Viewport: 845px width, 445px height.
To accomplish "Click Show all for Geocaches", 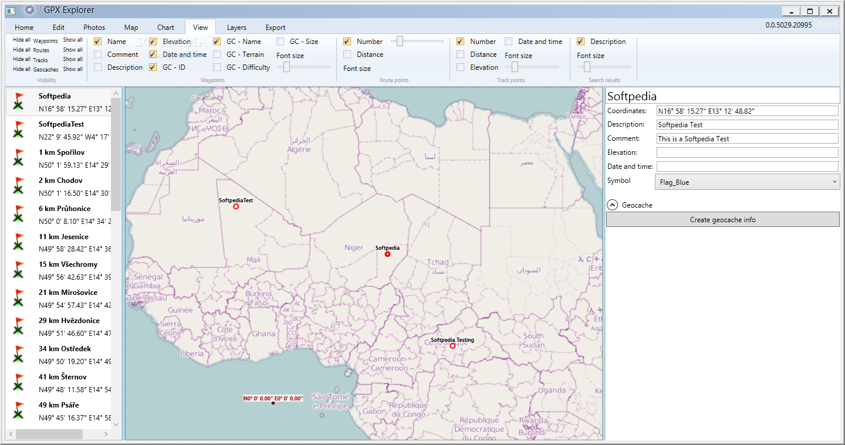I will pos(73,69).
